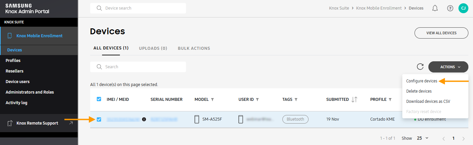Viewport: 473px width, 145px height.
Task: Click the IMEI / MEID column header
Action: click(118, 100)
